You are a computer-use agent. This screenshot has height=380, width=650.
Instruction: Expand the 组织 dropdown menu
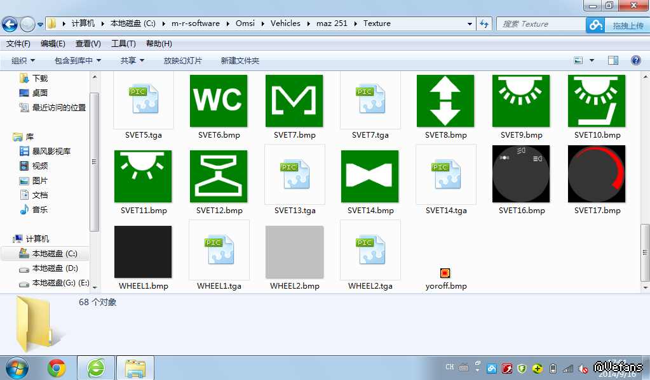(24, 60)
